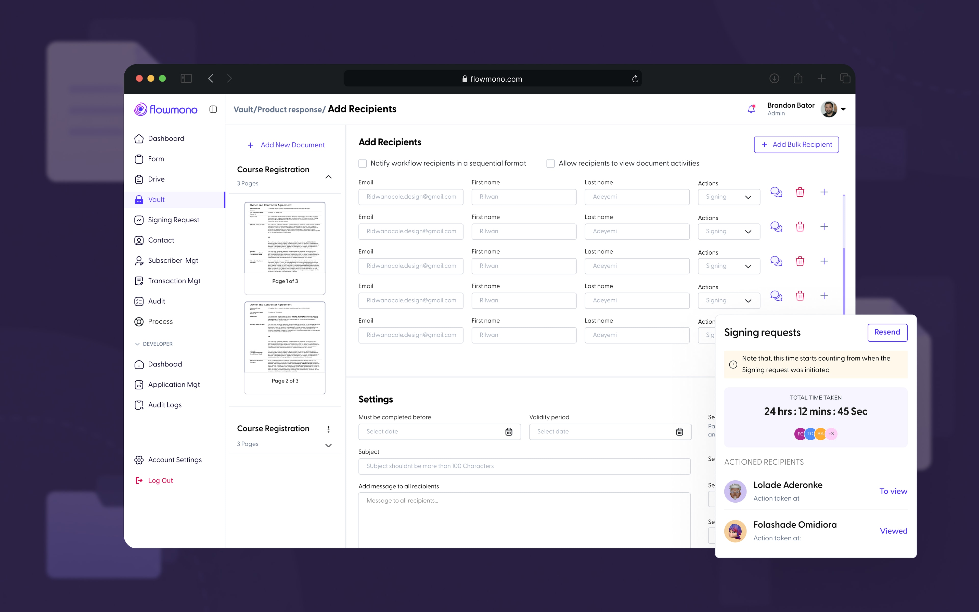
Task: Click Resend in Signing requests
Action: pos(887,332)
